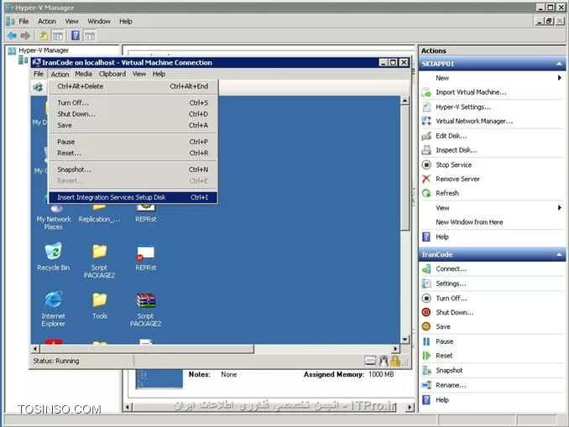Click VM window vertical scrollbar up arrow

click(405, 101)
